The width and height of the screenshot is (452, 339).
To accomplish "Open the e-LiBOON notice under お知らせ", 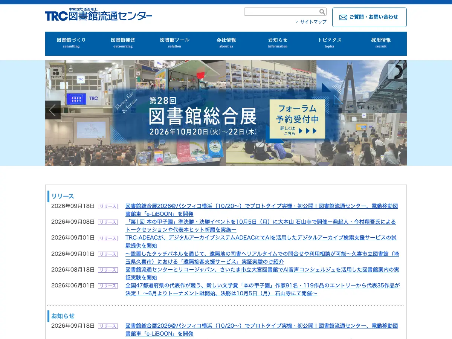I will point(261,330).
